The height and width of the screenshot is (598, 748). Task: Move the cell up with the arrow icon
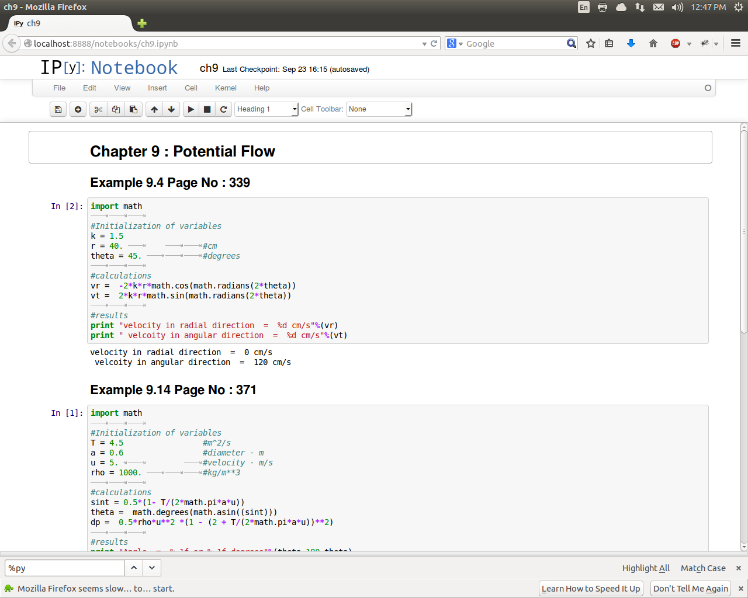[154, 109]
